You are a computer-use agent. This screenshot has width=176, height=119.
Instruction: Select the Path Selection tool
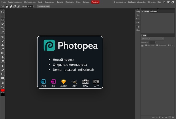(2, 74)
